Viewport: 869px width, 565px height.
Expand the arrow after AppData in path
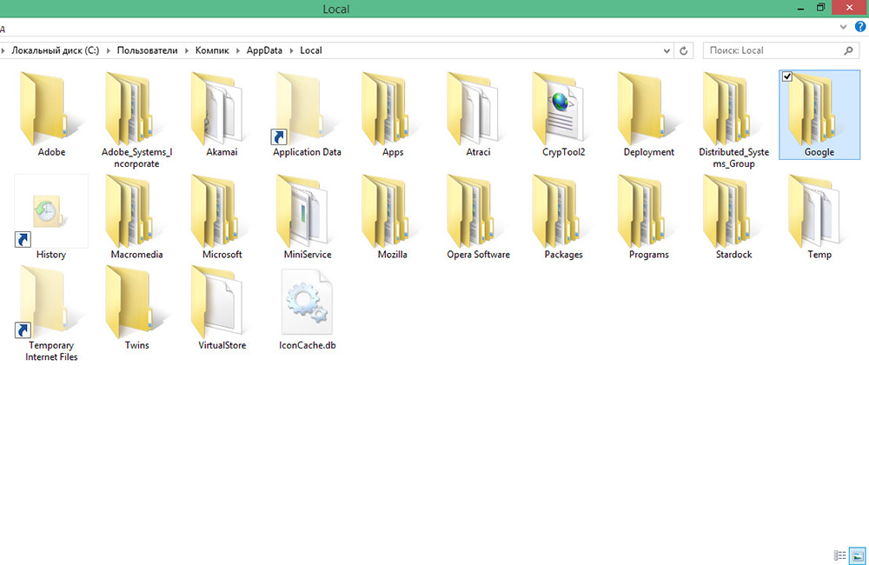coord(291,50)
